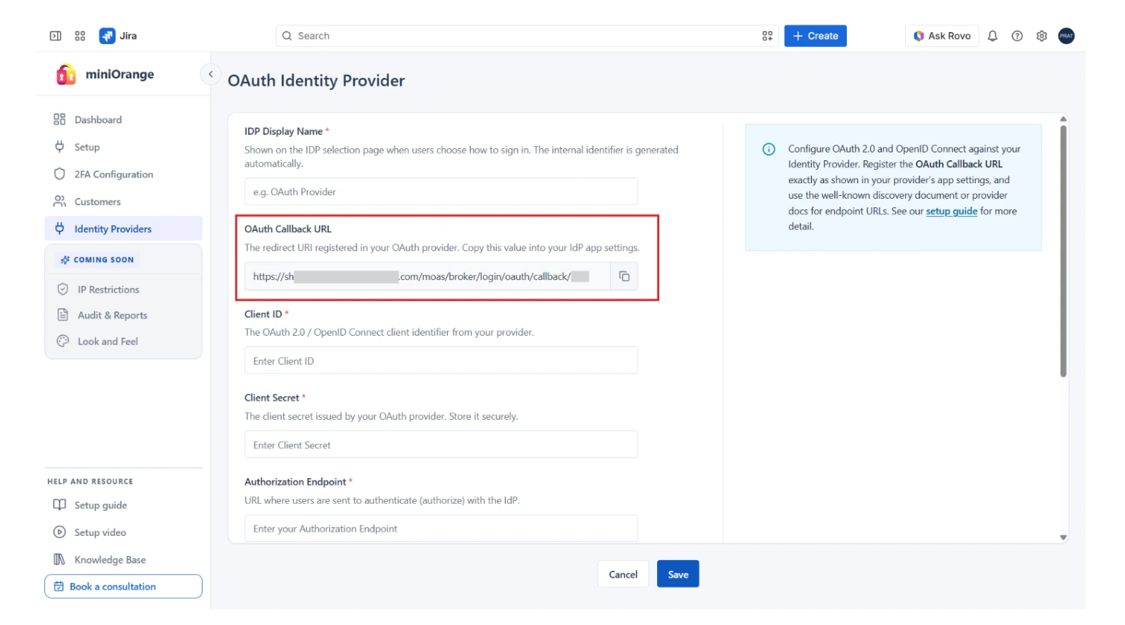Go to Customers section
Image resolution: width=1125 pixels, height=625 pixels.
pyautogui.click(x=123, y=202)
